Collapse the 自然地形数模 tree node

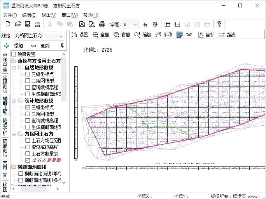click(x=14, y=67)
